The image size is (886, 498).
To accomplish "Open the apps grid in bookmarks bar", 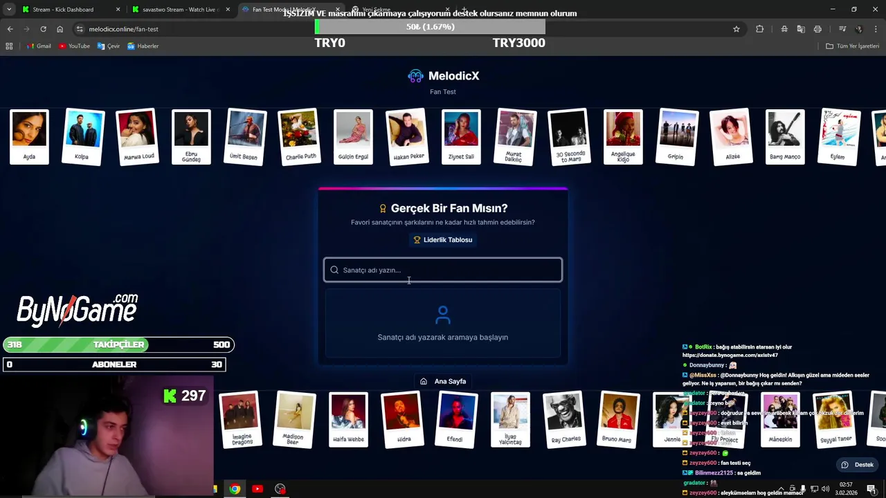I will coord(9,46).
